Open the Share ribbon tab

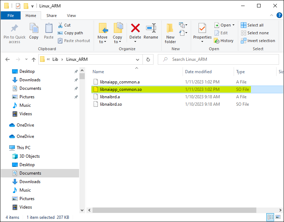click(x=51, y=16)
